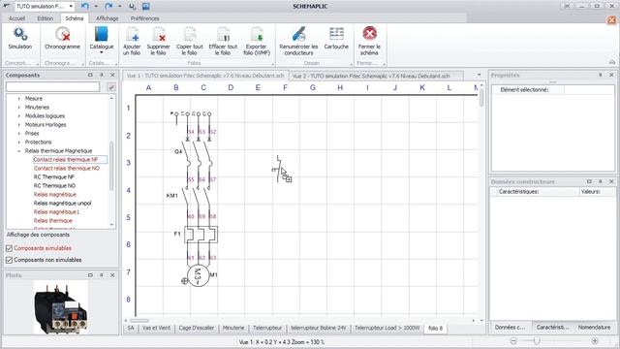Click zoom out minus icon in status bar
620x349 pixels.
(513, 340)
